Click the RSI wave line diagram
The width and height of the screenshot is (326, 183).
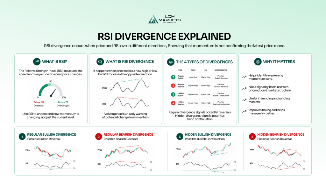[x=129, y=103]
